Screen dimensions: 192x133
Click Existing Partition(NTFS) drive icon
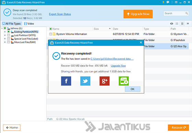coord(12,32)
